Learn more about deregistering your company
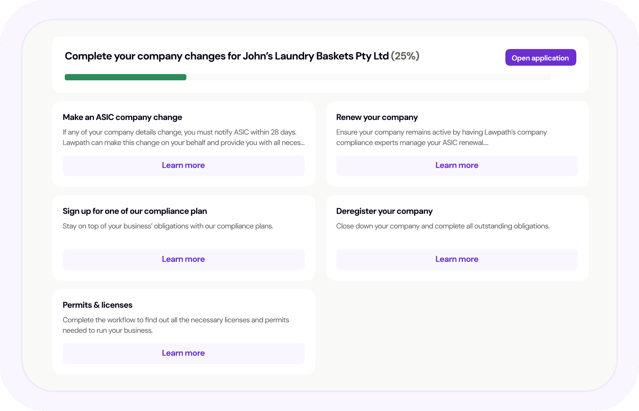The height and width of the screenshot is (411, 639). point(457,259)
